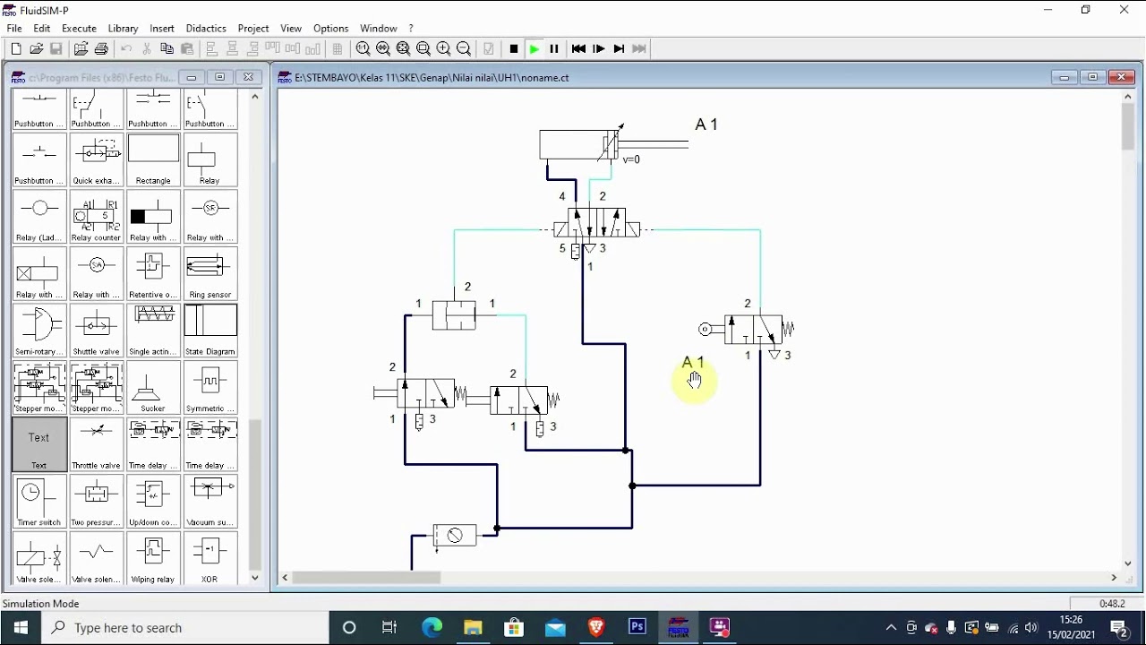This screenshot has width=1146, height=645.
Task: Click the taskbar search box
Action: click(x=185, y=627)
